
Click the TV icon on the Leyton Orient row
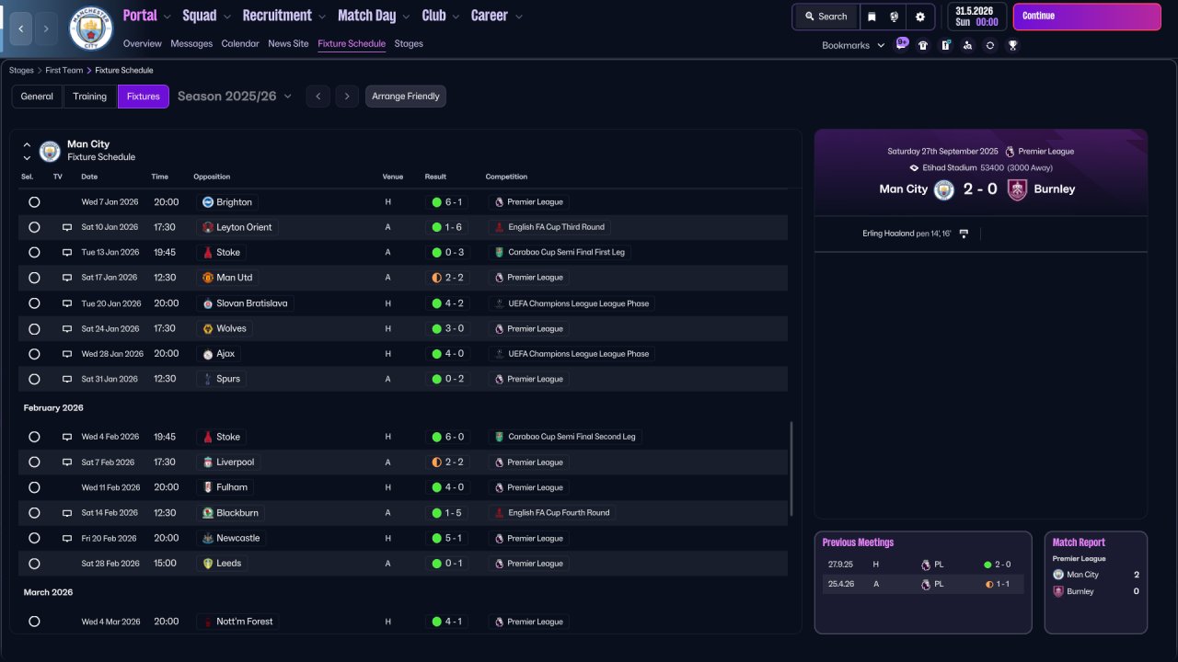tap(67, 227)
